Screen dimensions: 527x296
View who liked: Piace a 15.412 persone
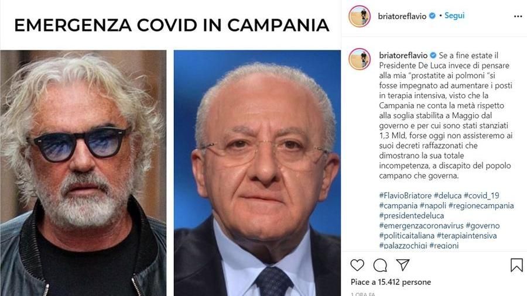pyautogui.click(x=391, y=282)
